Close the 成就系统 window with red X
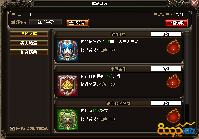The image size is (199, 139). coord(194,3)
